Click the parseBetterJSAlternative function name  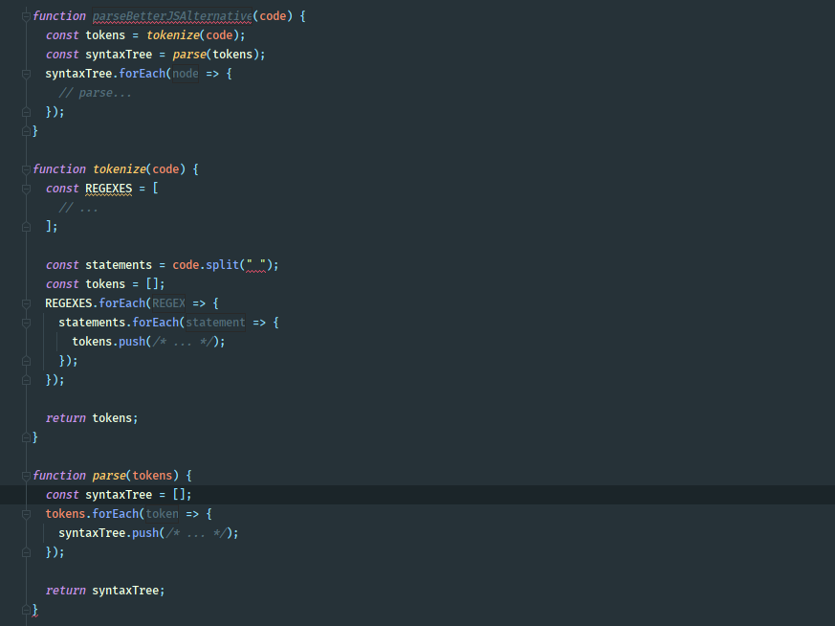coord(172,16)
